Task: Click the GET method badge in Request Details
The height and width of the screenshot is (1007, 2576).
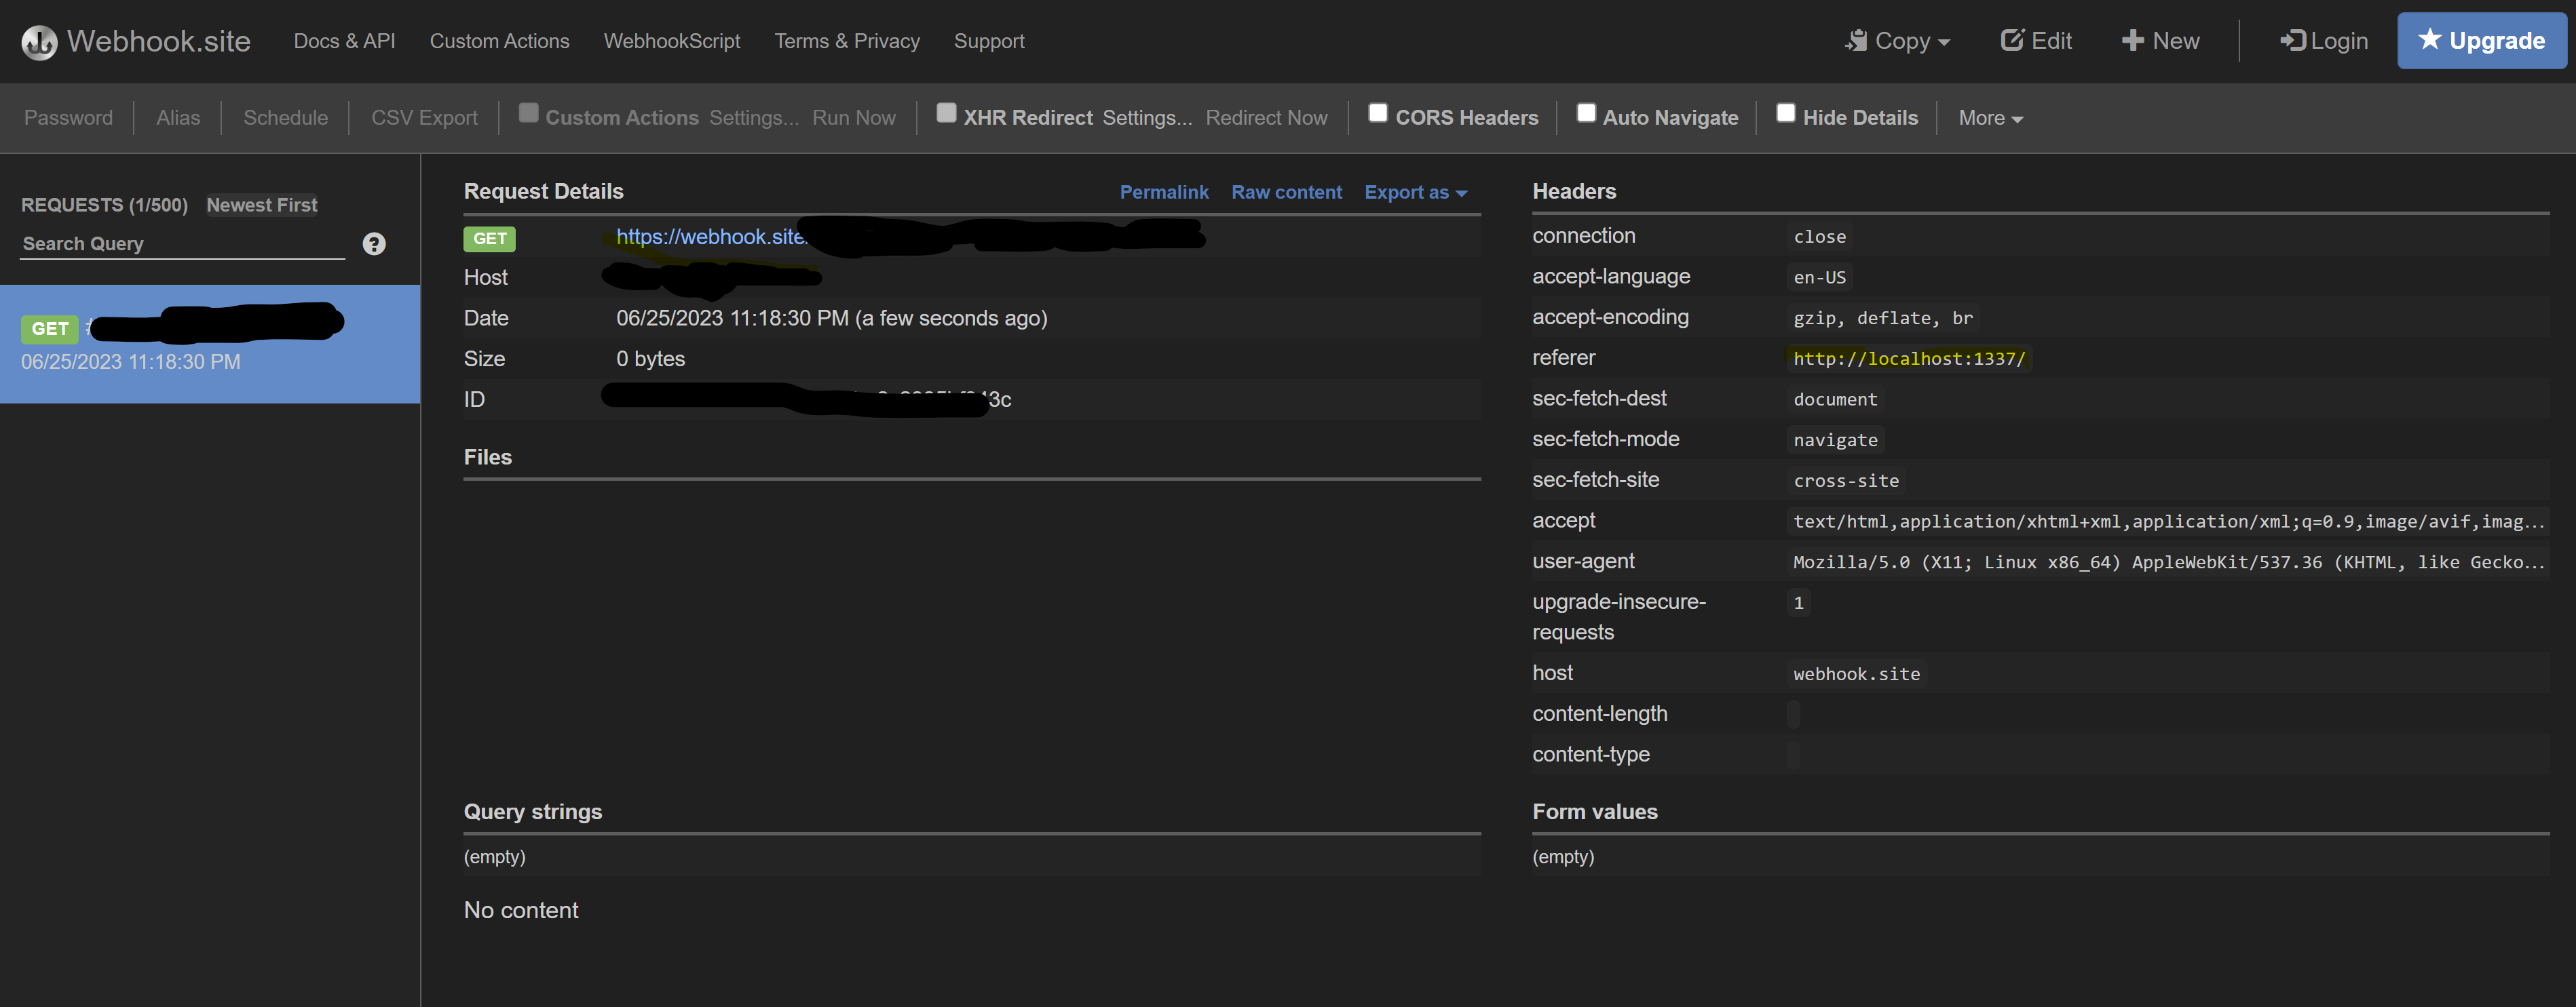Action: (489, 239)
